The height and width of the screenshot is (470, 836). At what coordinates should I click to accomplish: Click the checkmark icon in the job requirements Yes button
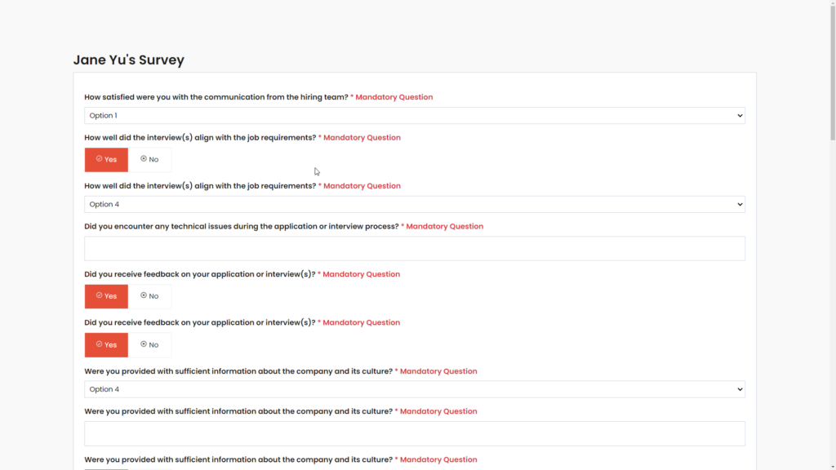pyautogui.click(x=99, y=159)
